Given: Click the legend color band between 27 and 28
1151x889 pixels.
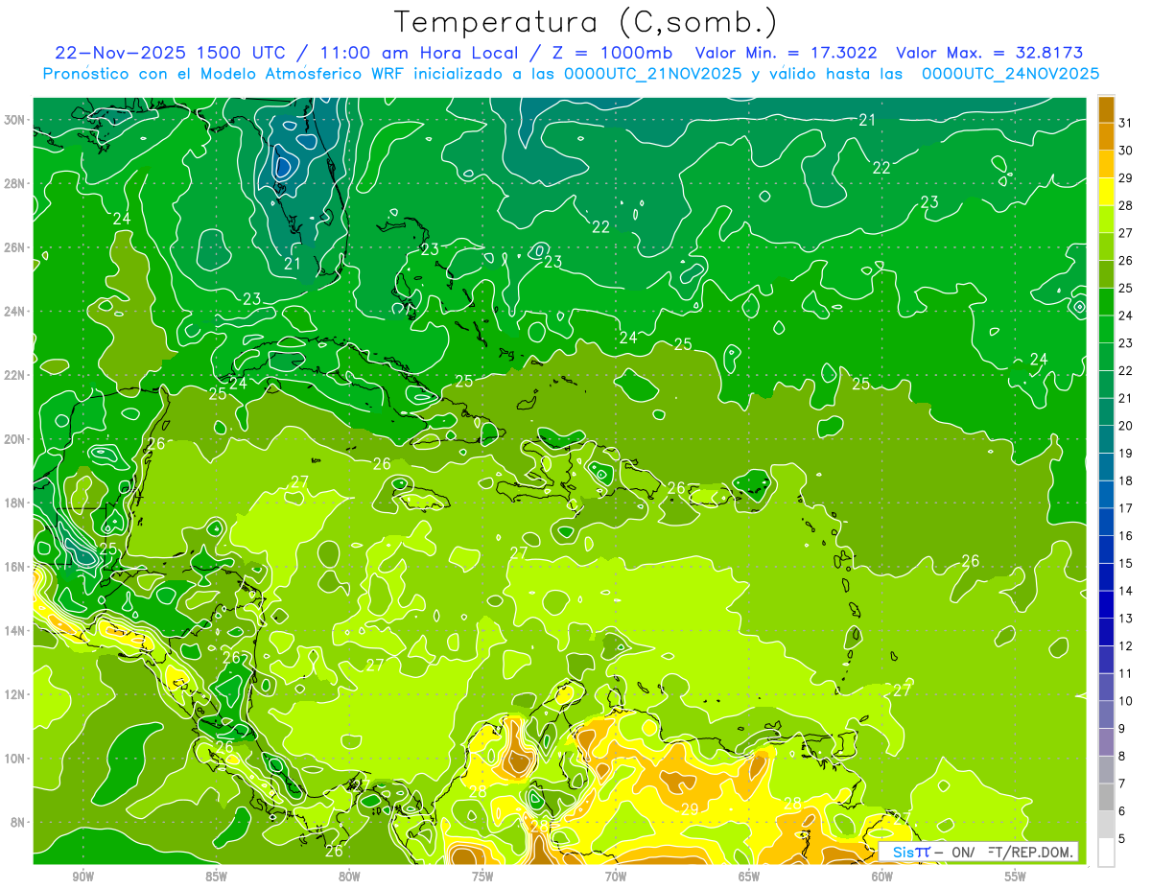Looking at the screenshot, I should tap(1106, 221).
